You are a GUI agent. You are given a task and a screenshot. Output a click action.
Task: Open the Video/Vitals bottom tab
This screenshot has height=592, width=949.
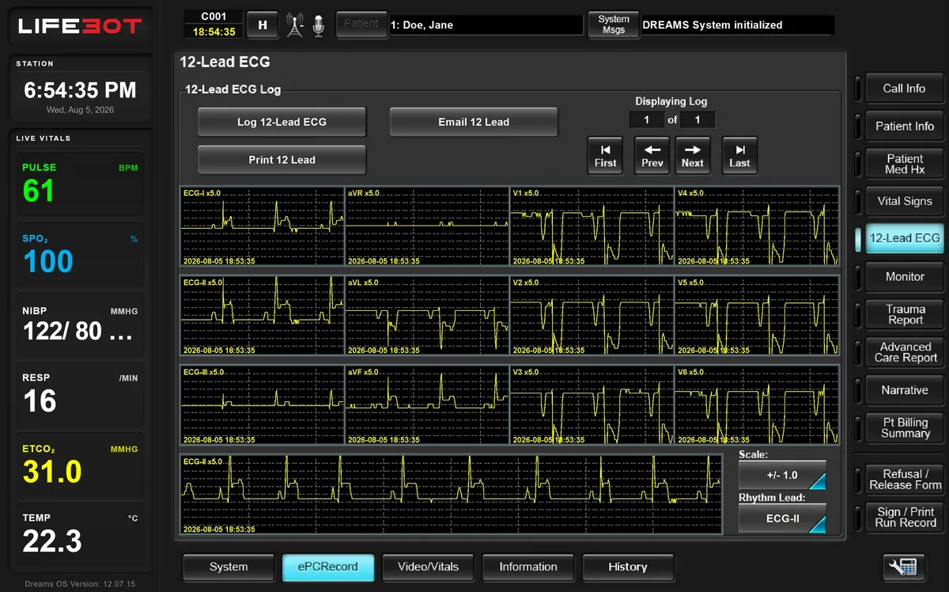click(x=428, y=567)
